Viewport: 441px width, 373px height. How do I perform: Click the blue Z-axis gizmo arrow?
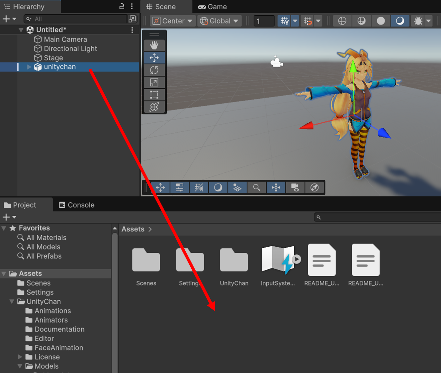pyautogui.click(x=384, y=133)
